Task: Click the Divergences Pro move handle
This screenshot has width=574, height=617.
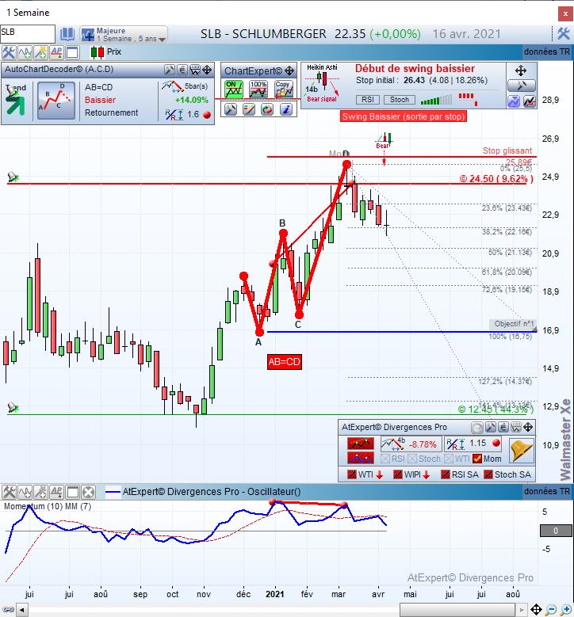Action: click(x=528, y=428)
